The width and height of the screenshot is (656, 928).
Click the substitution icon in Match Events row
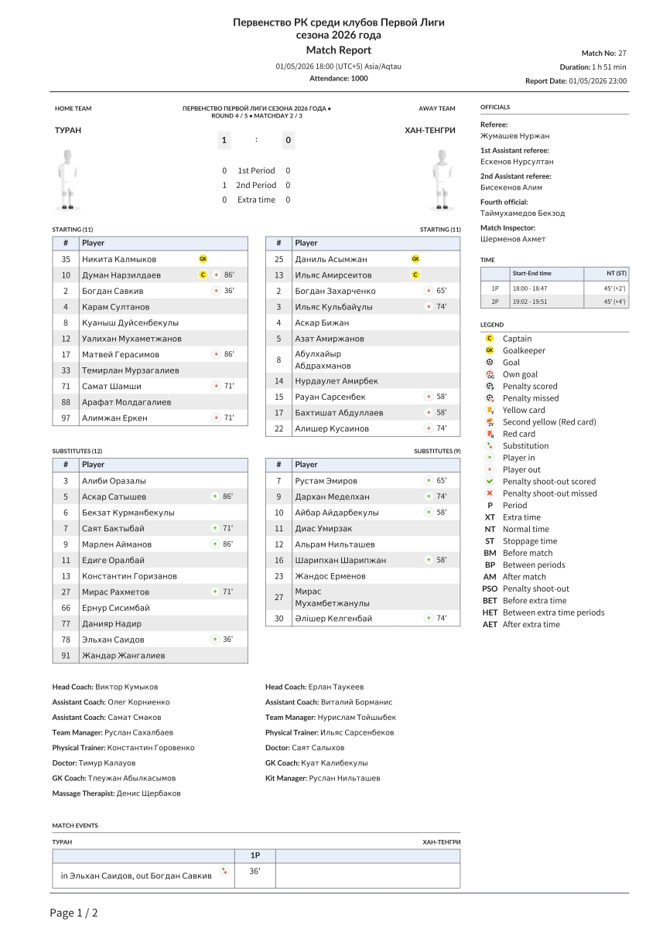(224, 871)
